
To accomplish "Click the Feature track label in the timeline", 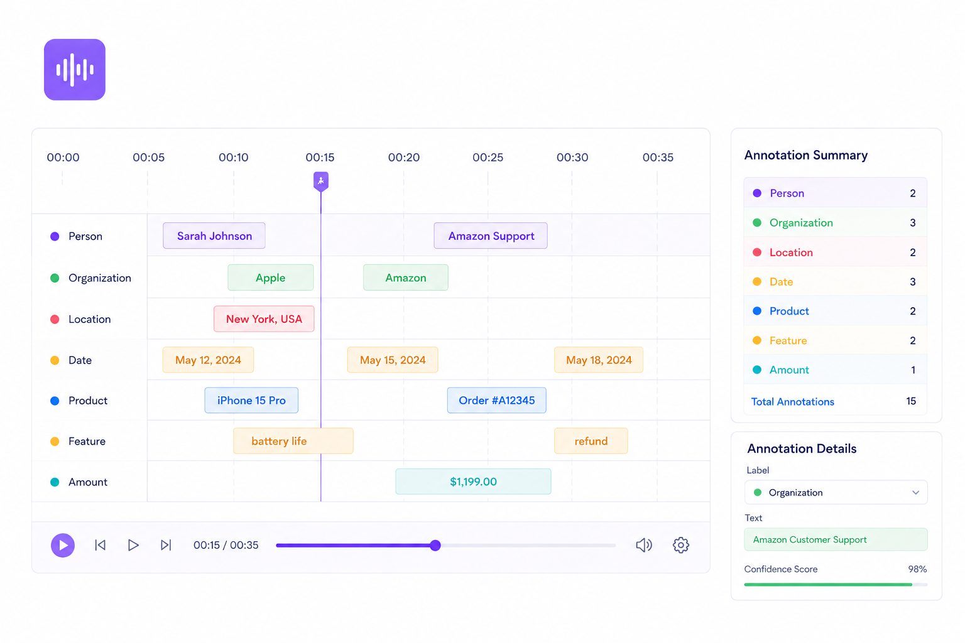I will 87,441.
